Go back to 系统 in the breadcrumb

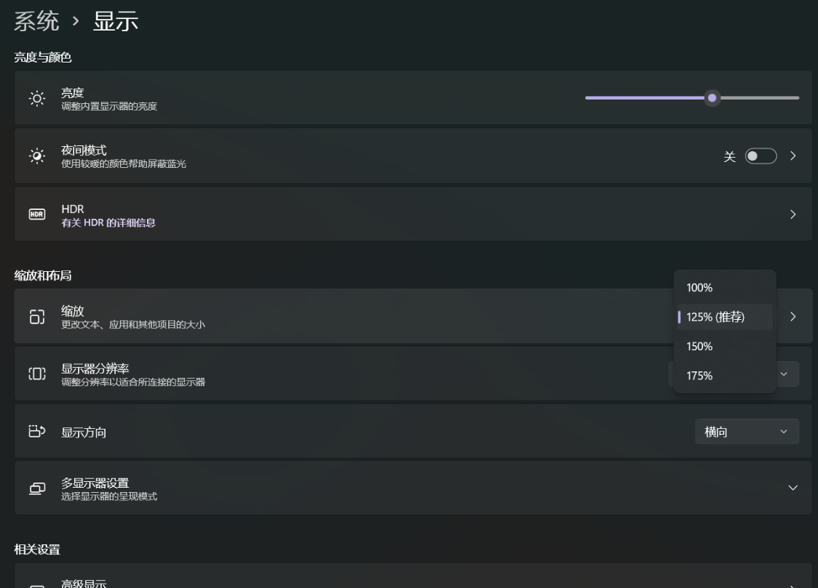[x=36, y=22]
